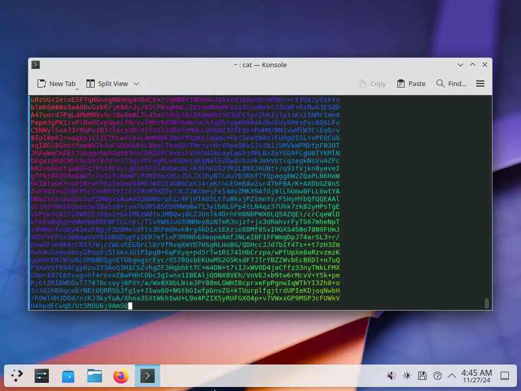Open the brightness tray icon

point(407,376)
